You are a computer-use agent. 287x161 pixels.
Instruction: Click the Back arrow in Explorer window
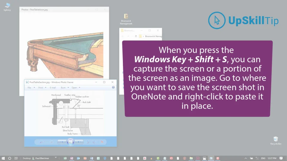[123, 36]
